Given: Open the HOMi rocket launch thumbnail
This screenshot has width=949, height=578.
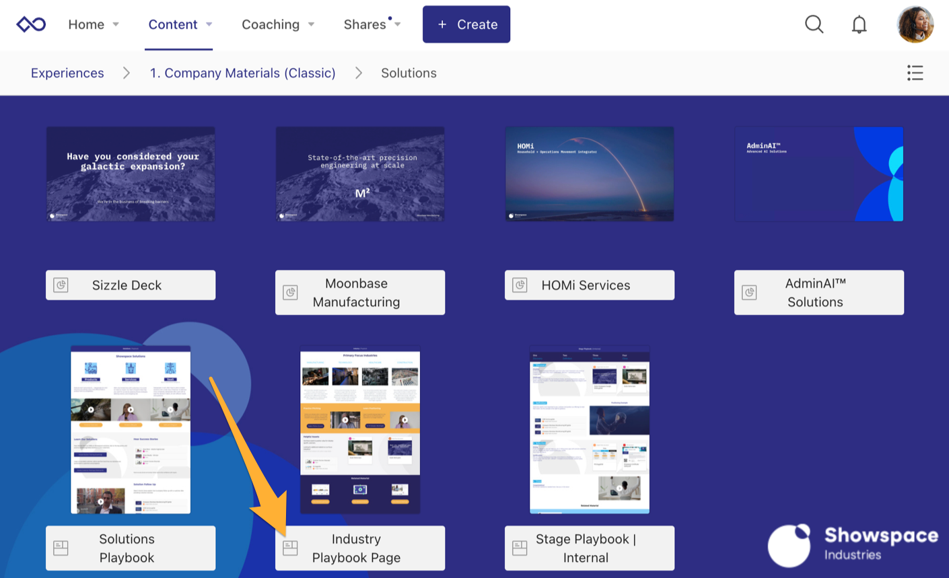Looking at the screenshot, I should coord(590,174).
